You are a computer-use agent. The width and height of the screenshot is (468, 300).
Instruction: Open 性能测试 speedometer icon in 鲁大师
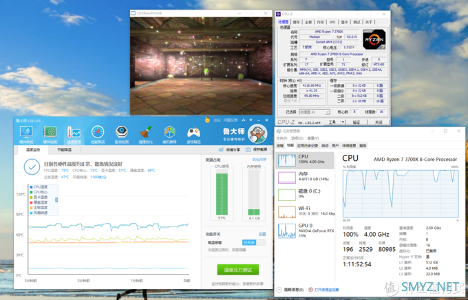coord(98,131)
